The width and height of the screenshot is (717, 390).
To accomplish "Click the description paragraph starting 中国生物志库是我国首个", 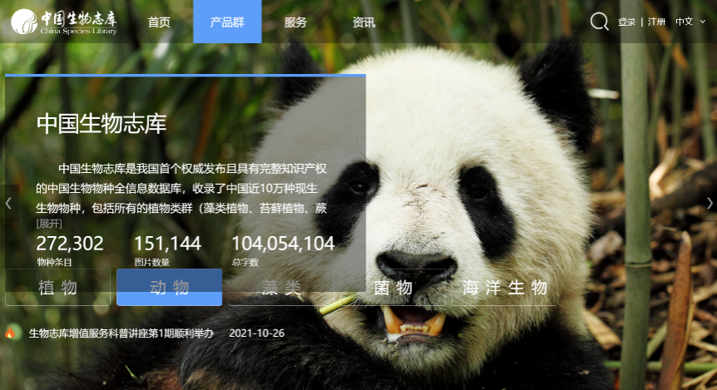I will click(x=182, y=188).
